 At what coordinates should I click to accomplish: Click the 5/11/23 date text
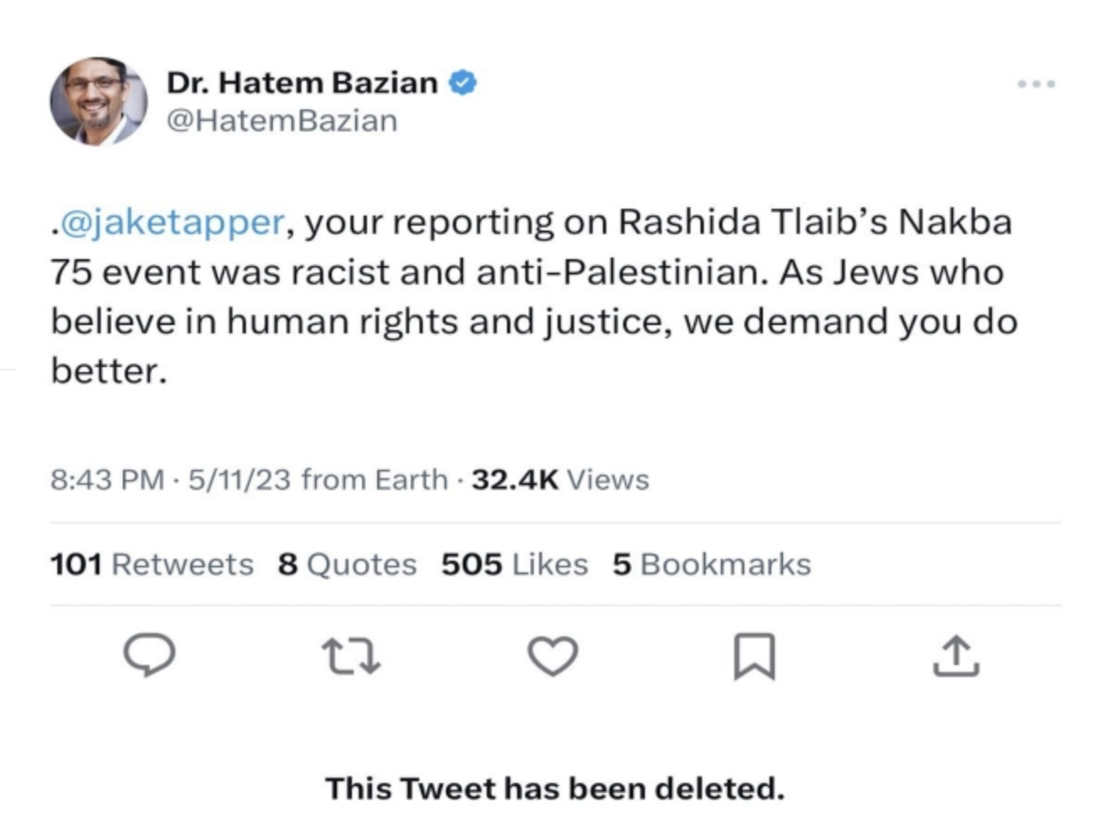[239, 480]
